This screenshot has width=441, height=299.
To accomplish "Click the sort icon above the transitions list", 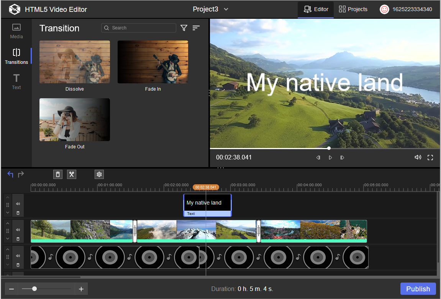I will (196, 28).
